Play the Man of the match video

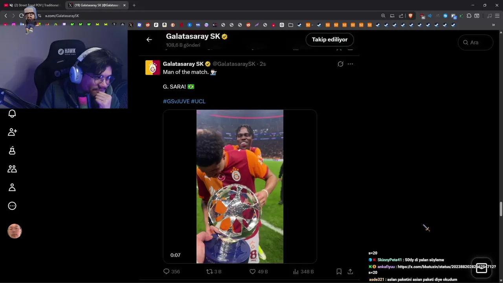coord(240,186)
